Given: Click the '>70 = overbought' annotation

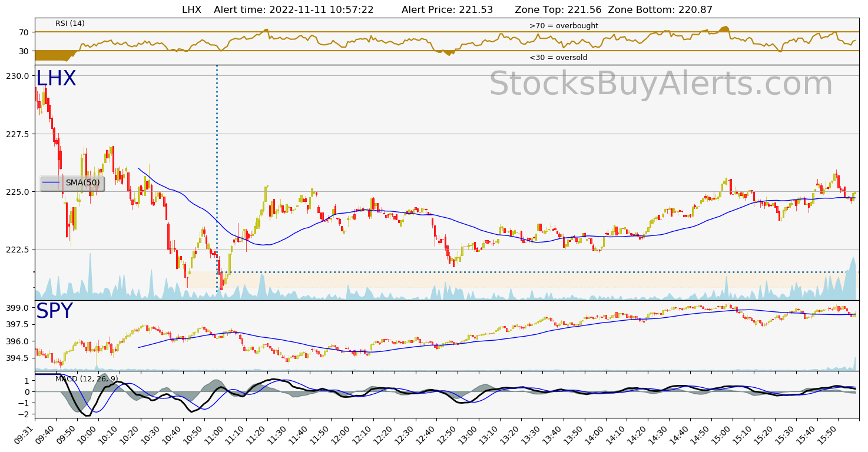Looking at the screenshot, I should pos(564,26).
